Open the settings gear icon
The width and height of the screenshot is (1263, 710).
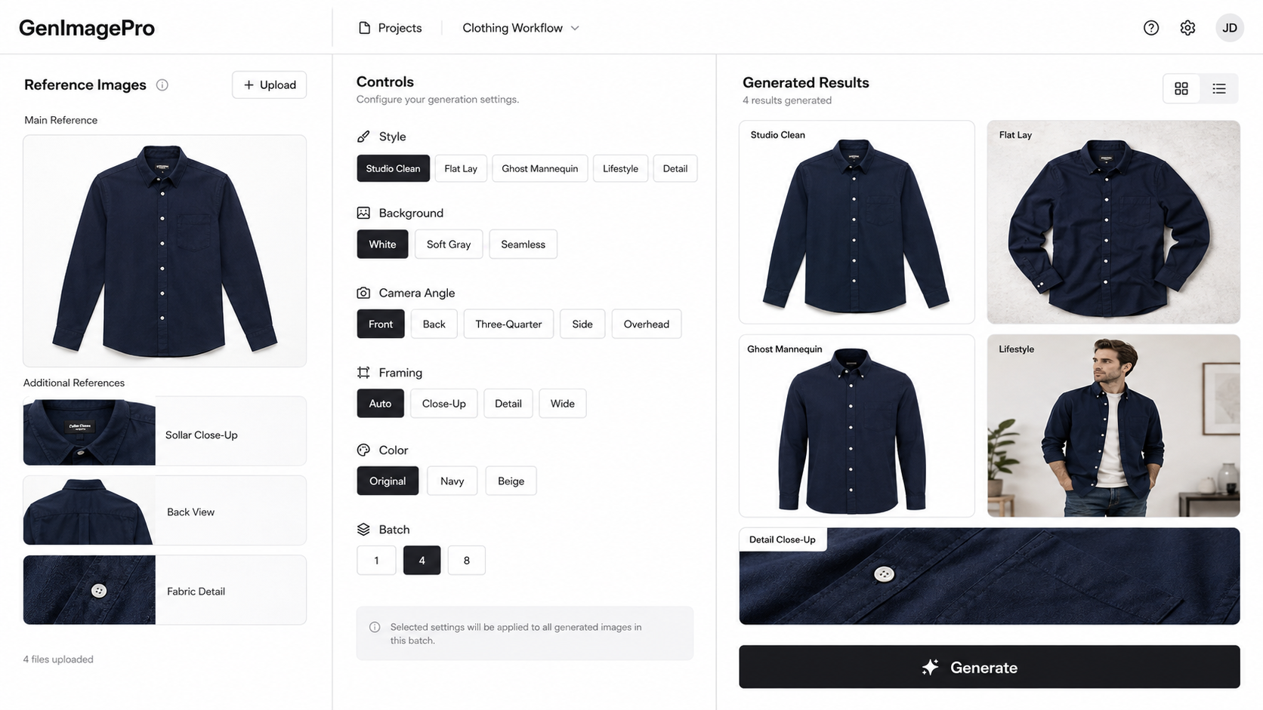tap(1187, 28)
